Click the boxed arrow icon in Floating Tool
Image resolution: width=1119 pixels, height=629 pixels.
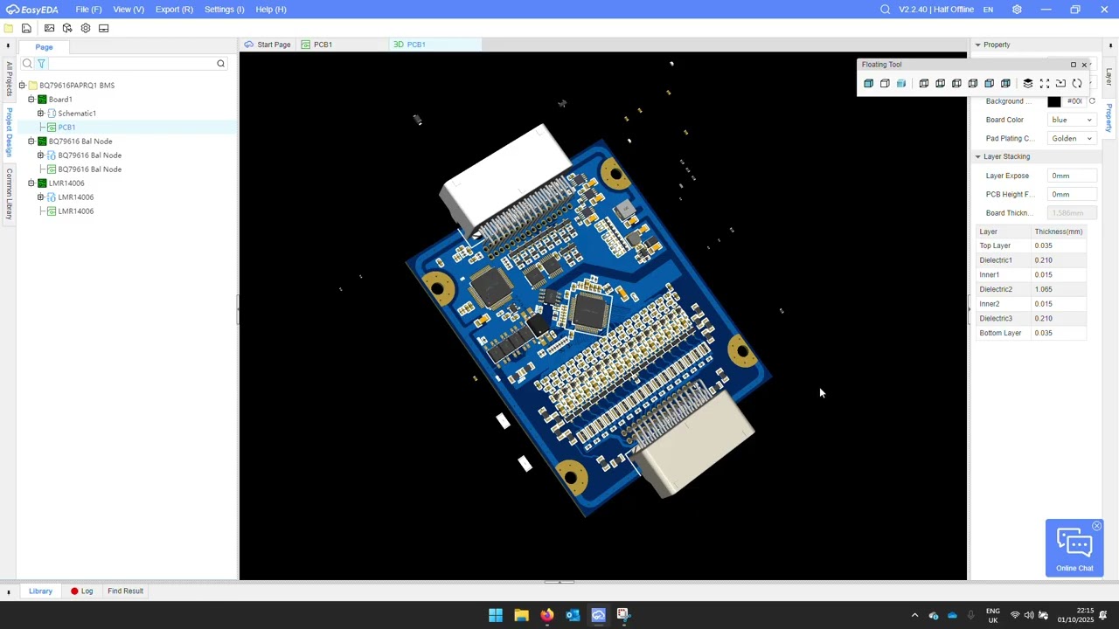pos(1060,84)
